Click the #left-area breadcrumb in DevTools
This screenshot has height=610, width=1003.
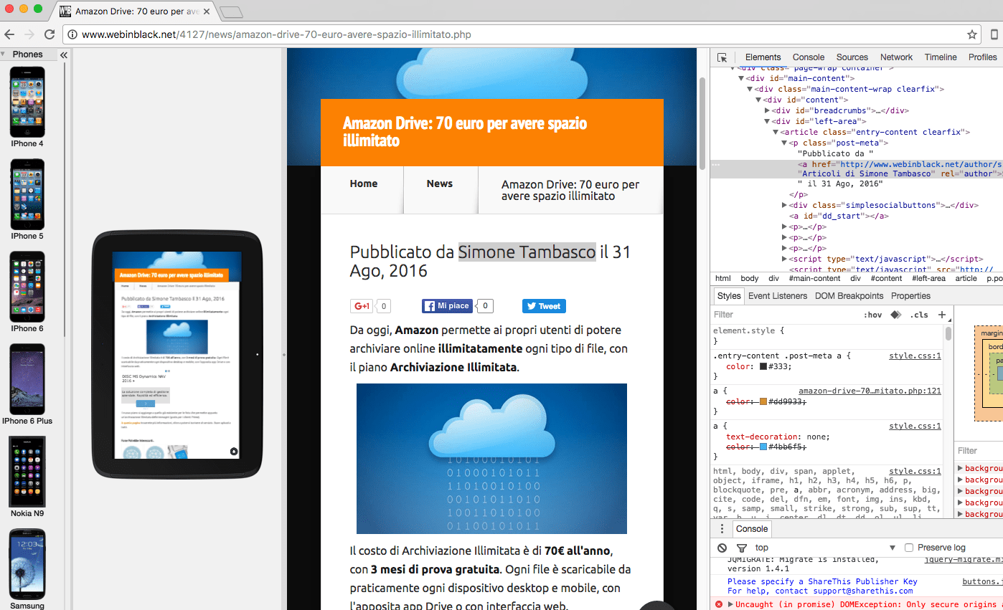(x=928, y=278)
